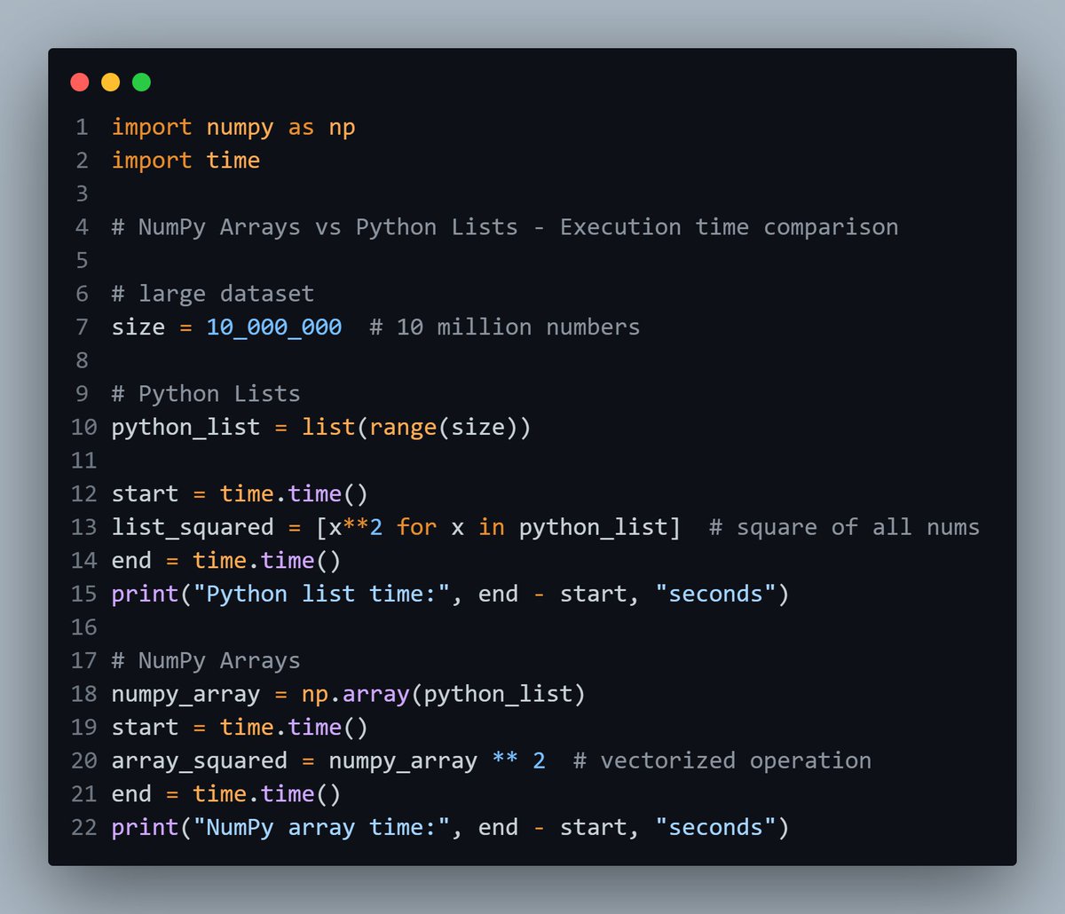Select line number 1 in the gutter

coord(82,127)
